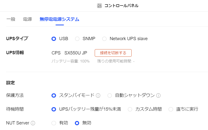This screenshot has width=208, height=130.
Task: Choose Network UPS slave option
Action: pyautogui.click(x=104, y=39)
